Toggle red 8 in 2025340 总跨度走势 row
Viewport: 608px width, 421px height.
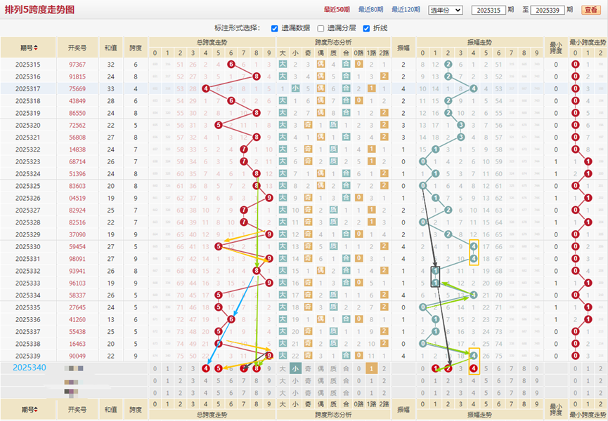[257, 368]
